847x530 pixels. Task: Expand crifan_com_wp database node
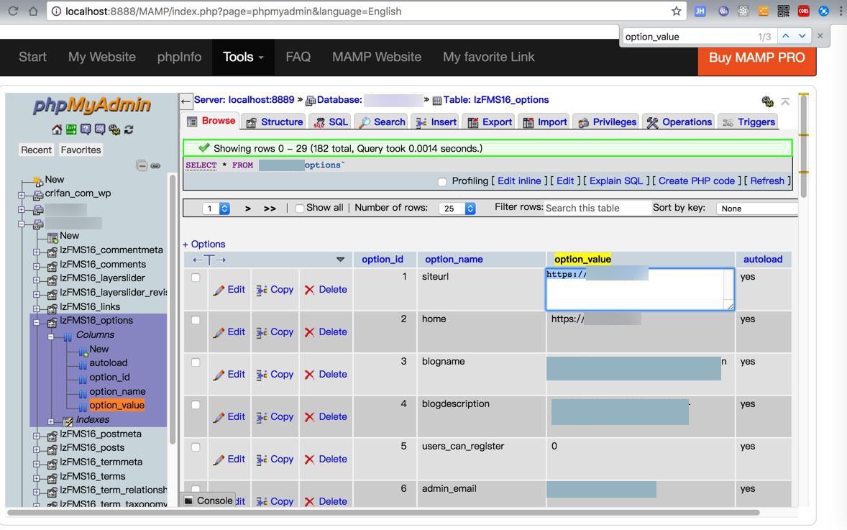21,195
